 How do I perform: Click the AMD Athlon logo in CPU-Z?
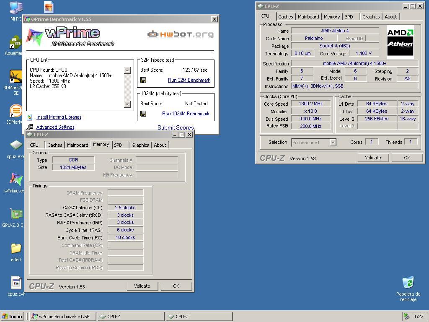click(400, 42)
